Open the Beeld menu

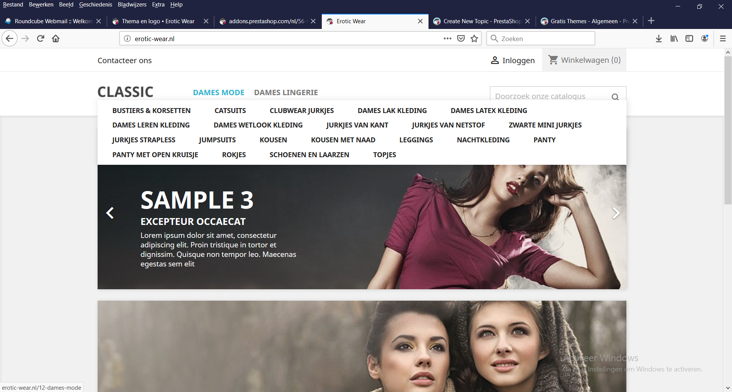click(66, 5)
